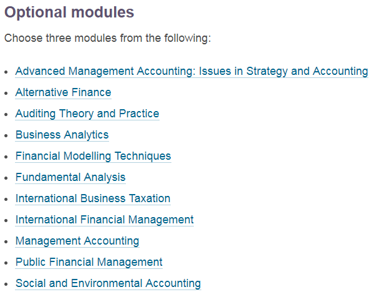Open Financial Modelling Techniques module page

click(x=93, y=156)
